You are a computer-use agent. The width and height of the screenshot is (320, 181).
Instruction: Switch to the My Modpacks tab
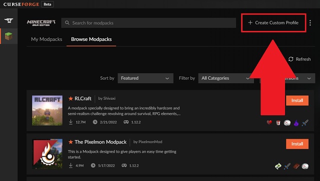point(46,39)
